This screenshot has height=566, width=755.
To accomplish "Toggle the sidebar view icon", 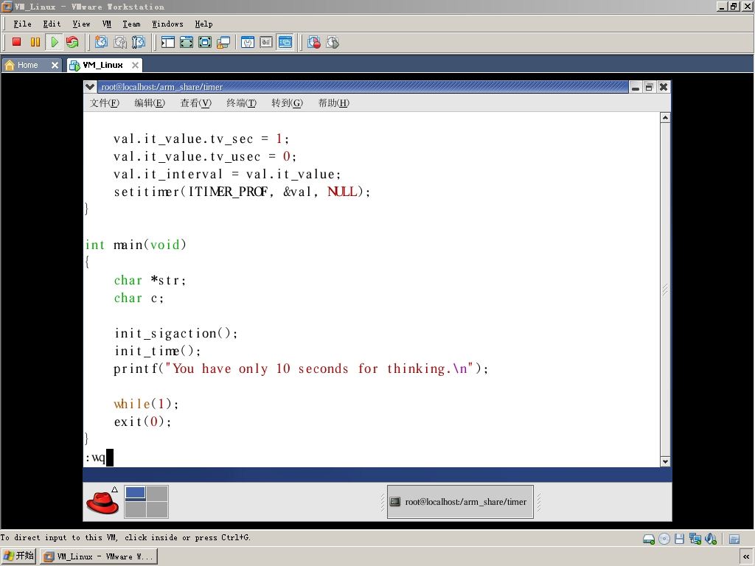I will (167, 42).
